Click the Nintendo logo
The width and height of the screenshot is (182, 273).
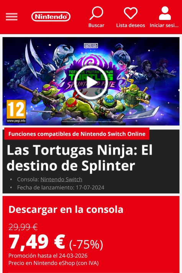[51, 17]
